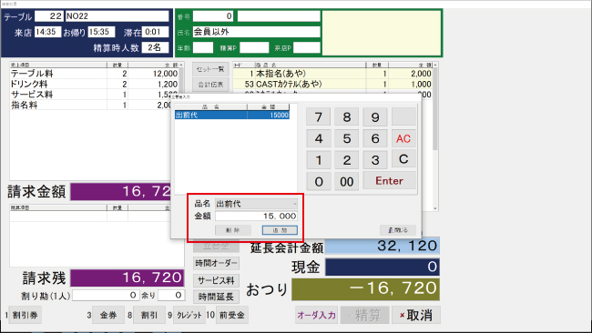
Task: Open the 会計伝票 accounting slip
Action: (210, 85)
